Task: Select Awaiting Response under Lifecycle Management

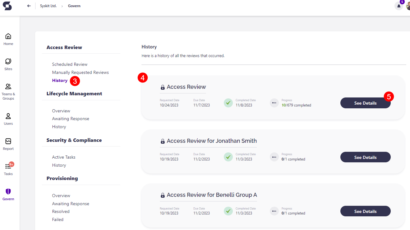Action: (x=71, y=119)
